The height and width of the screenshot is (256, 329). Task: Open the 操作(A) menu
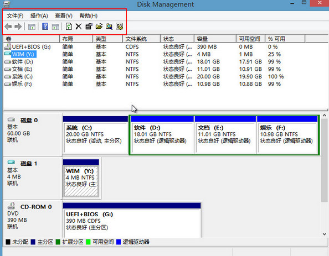pyautogui.click(x=39, y=15)
